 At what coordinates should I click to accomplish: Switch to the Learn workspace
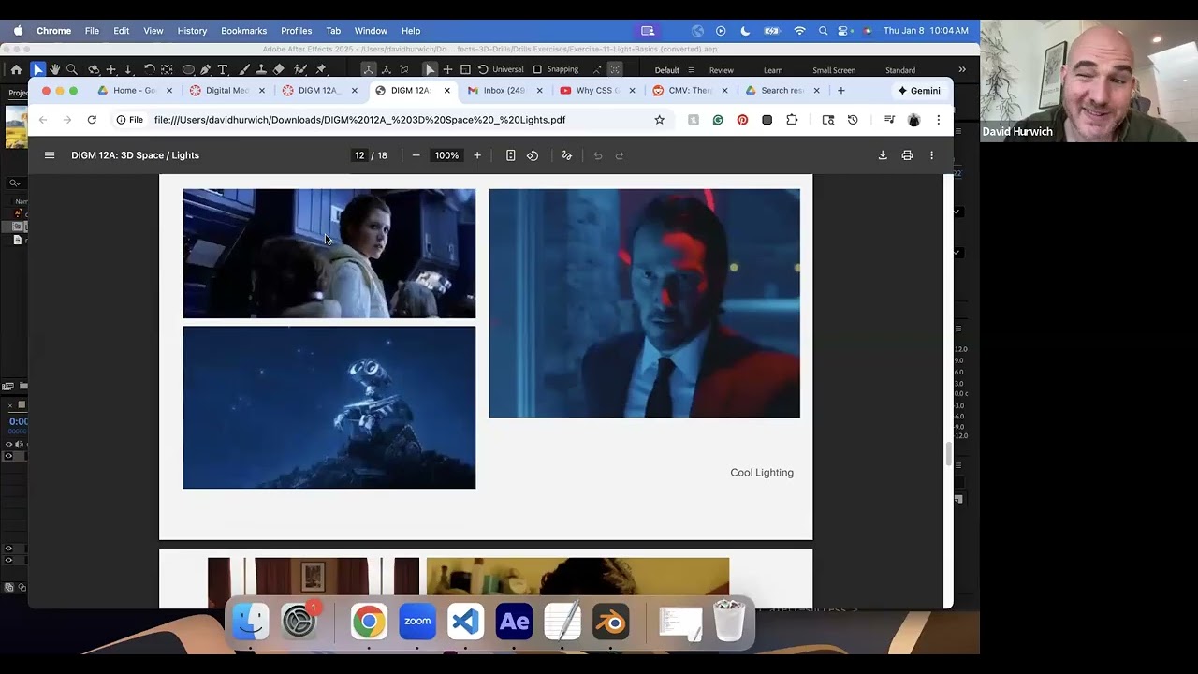click(773, 70)
